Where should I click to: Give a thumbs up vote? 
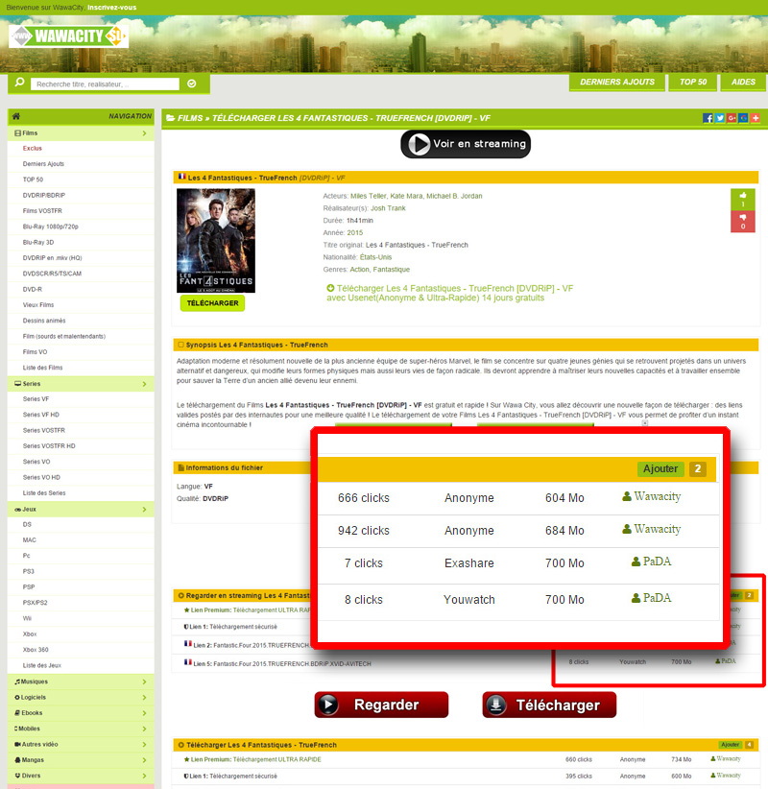pos(743,200)
